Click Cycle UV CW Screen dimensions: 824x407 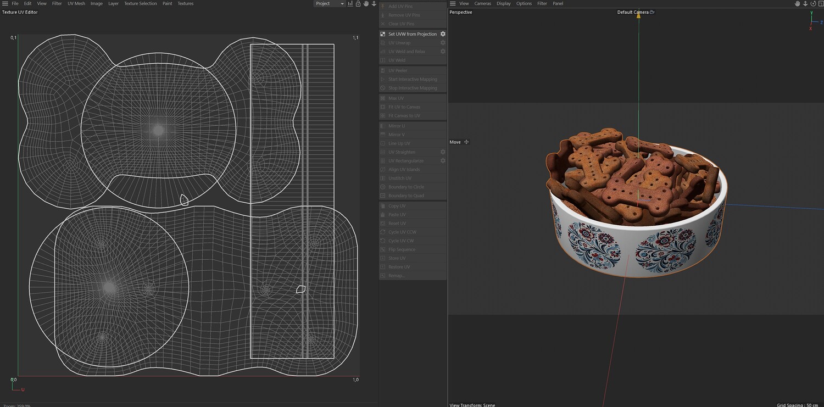pos(413,241)
